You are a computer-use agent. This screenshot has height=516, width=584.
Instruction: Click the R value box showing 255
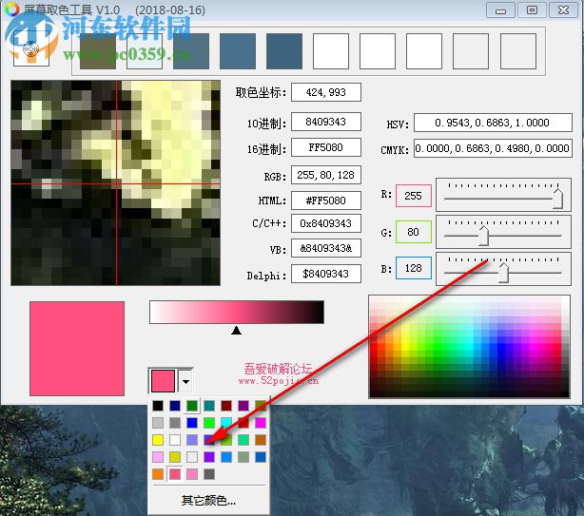click(414, 196)
